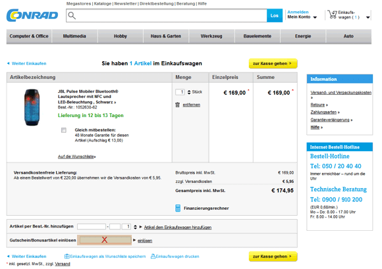Viewport: 382px width, 269px height.
Task: Click Tel: 0900 / 910 200 number
Action: tap(336, 200)
